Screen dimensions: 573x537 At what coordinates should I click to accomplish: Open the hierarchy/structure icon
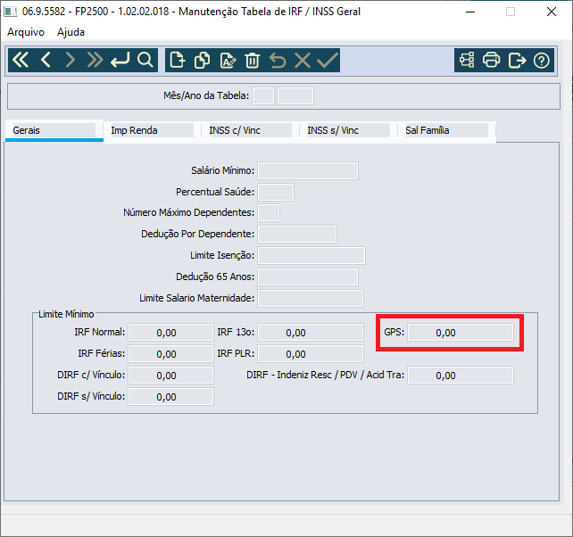tap(467, 60)
